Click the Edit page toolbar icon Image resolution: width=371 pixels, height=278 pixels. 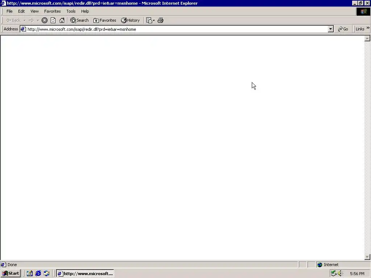(x=149, y=20)
